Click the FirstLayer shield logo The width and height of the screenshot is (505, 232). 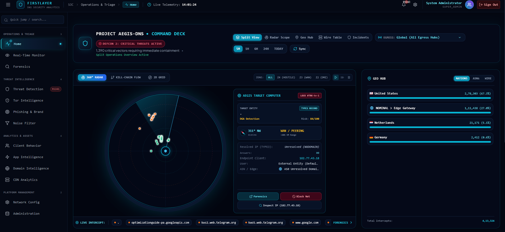coord(21,5)
